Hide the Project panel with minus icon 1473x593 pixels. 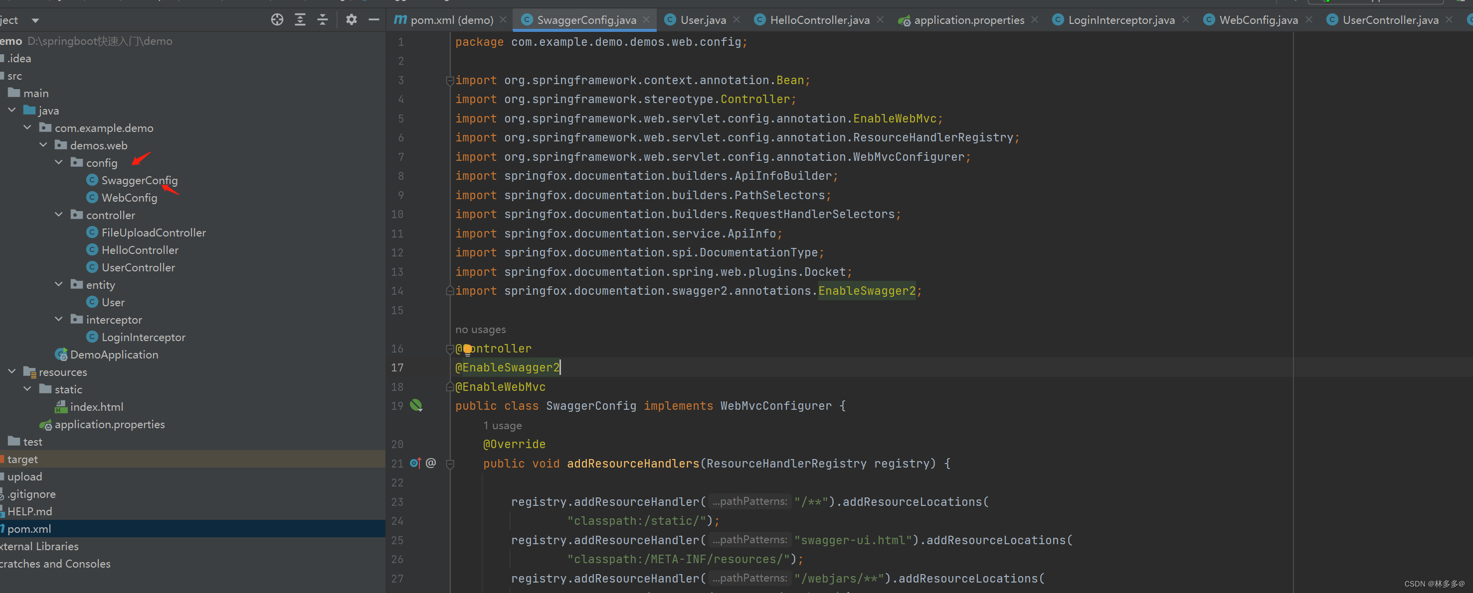coord(374,20)
